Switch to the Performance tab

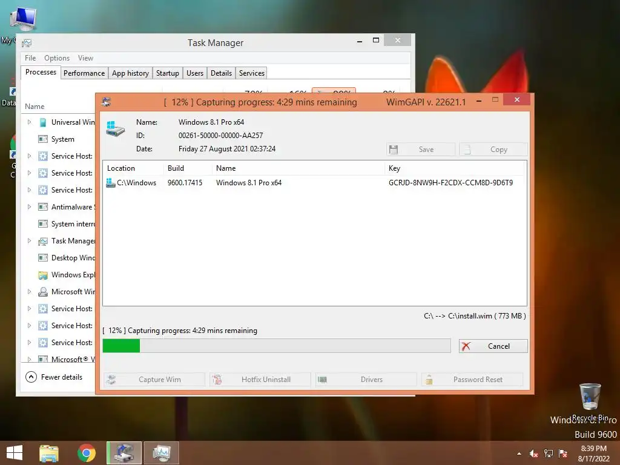pyautogui.click(x=84, y=73)
